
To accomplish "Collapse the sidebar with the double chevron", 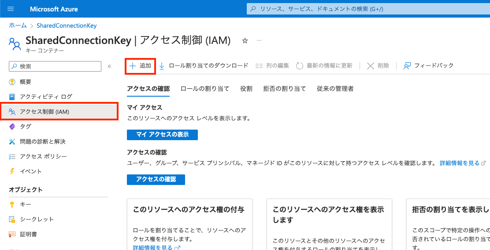I will pos(109,66).
